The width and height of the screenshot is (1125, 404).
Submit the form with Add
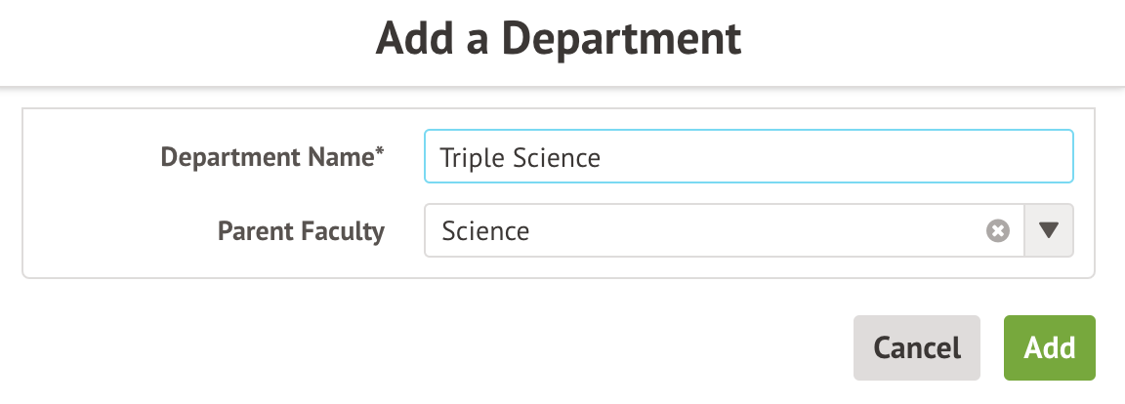coord(1049,347)
